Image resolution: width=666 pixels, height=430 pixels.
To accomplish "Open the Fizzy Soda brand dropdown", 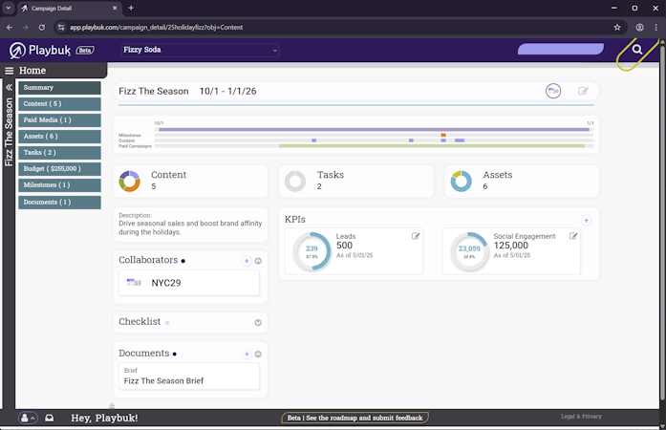I will [x=200, y=50].
